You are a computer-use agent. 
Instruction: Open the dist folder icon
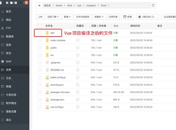click(47, 33)
